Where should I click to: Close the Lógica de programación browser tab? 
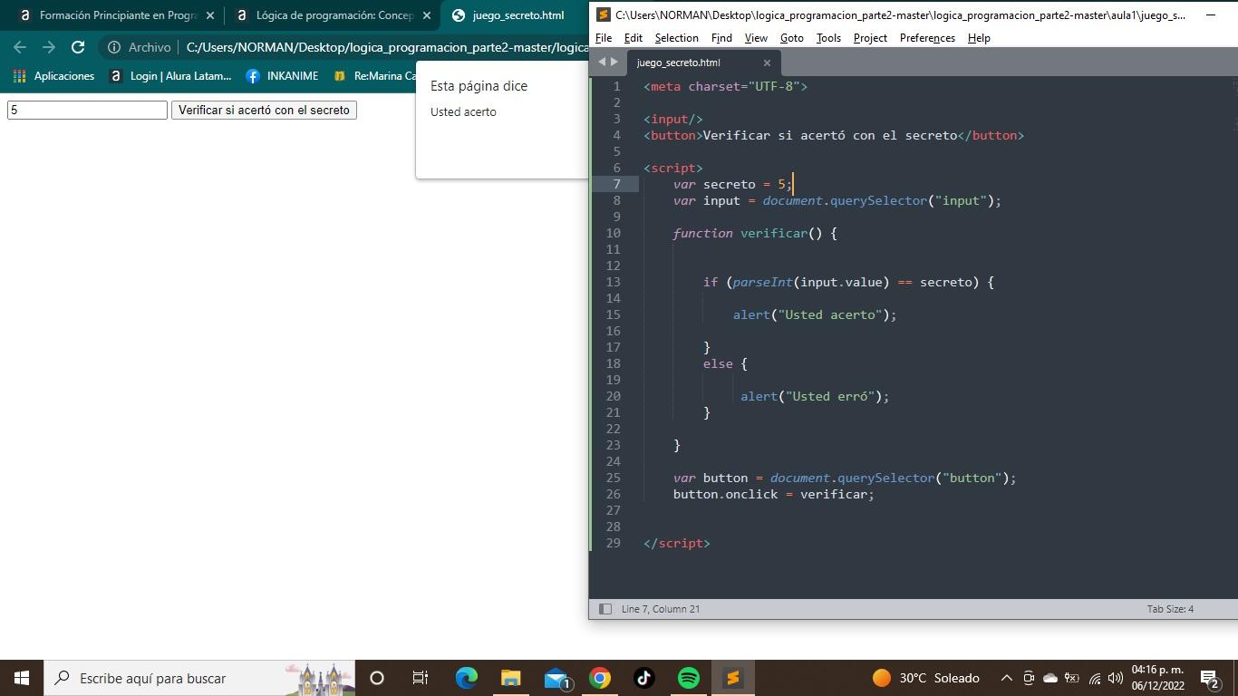click(x=426, y=15)
